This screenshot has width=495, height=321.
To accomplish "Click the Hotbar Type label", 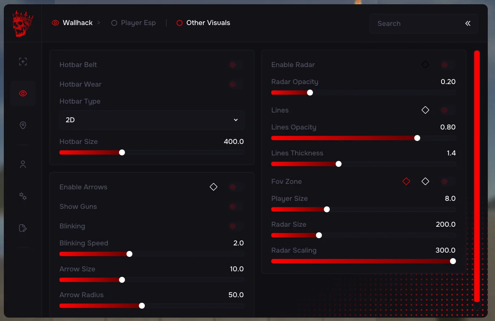I will tap(80, 101).
